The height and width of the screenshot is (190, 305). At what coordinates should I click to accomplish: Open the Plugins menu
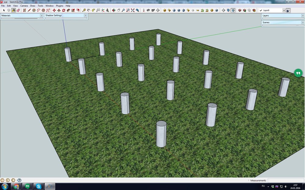59,6
